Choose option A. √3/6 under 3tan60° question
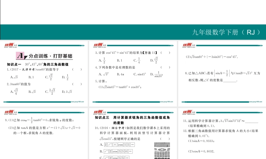 pyautogui.click(x=14, y=92)
